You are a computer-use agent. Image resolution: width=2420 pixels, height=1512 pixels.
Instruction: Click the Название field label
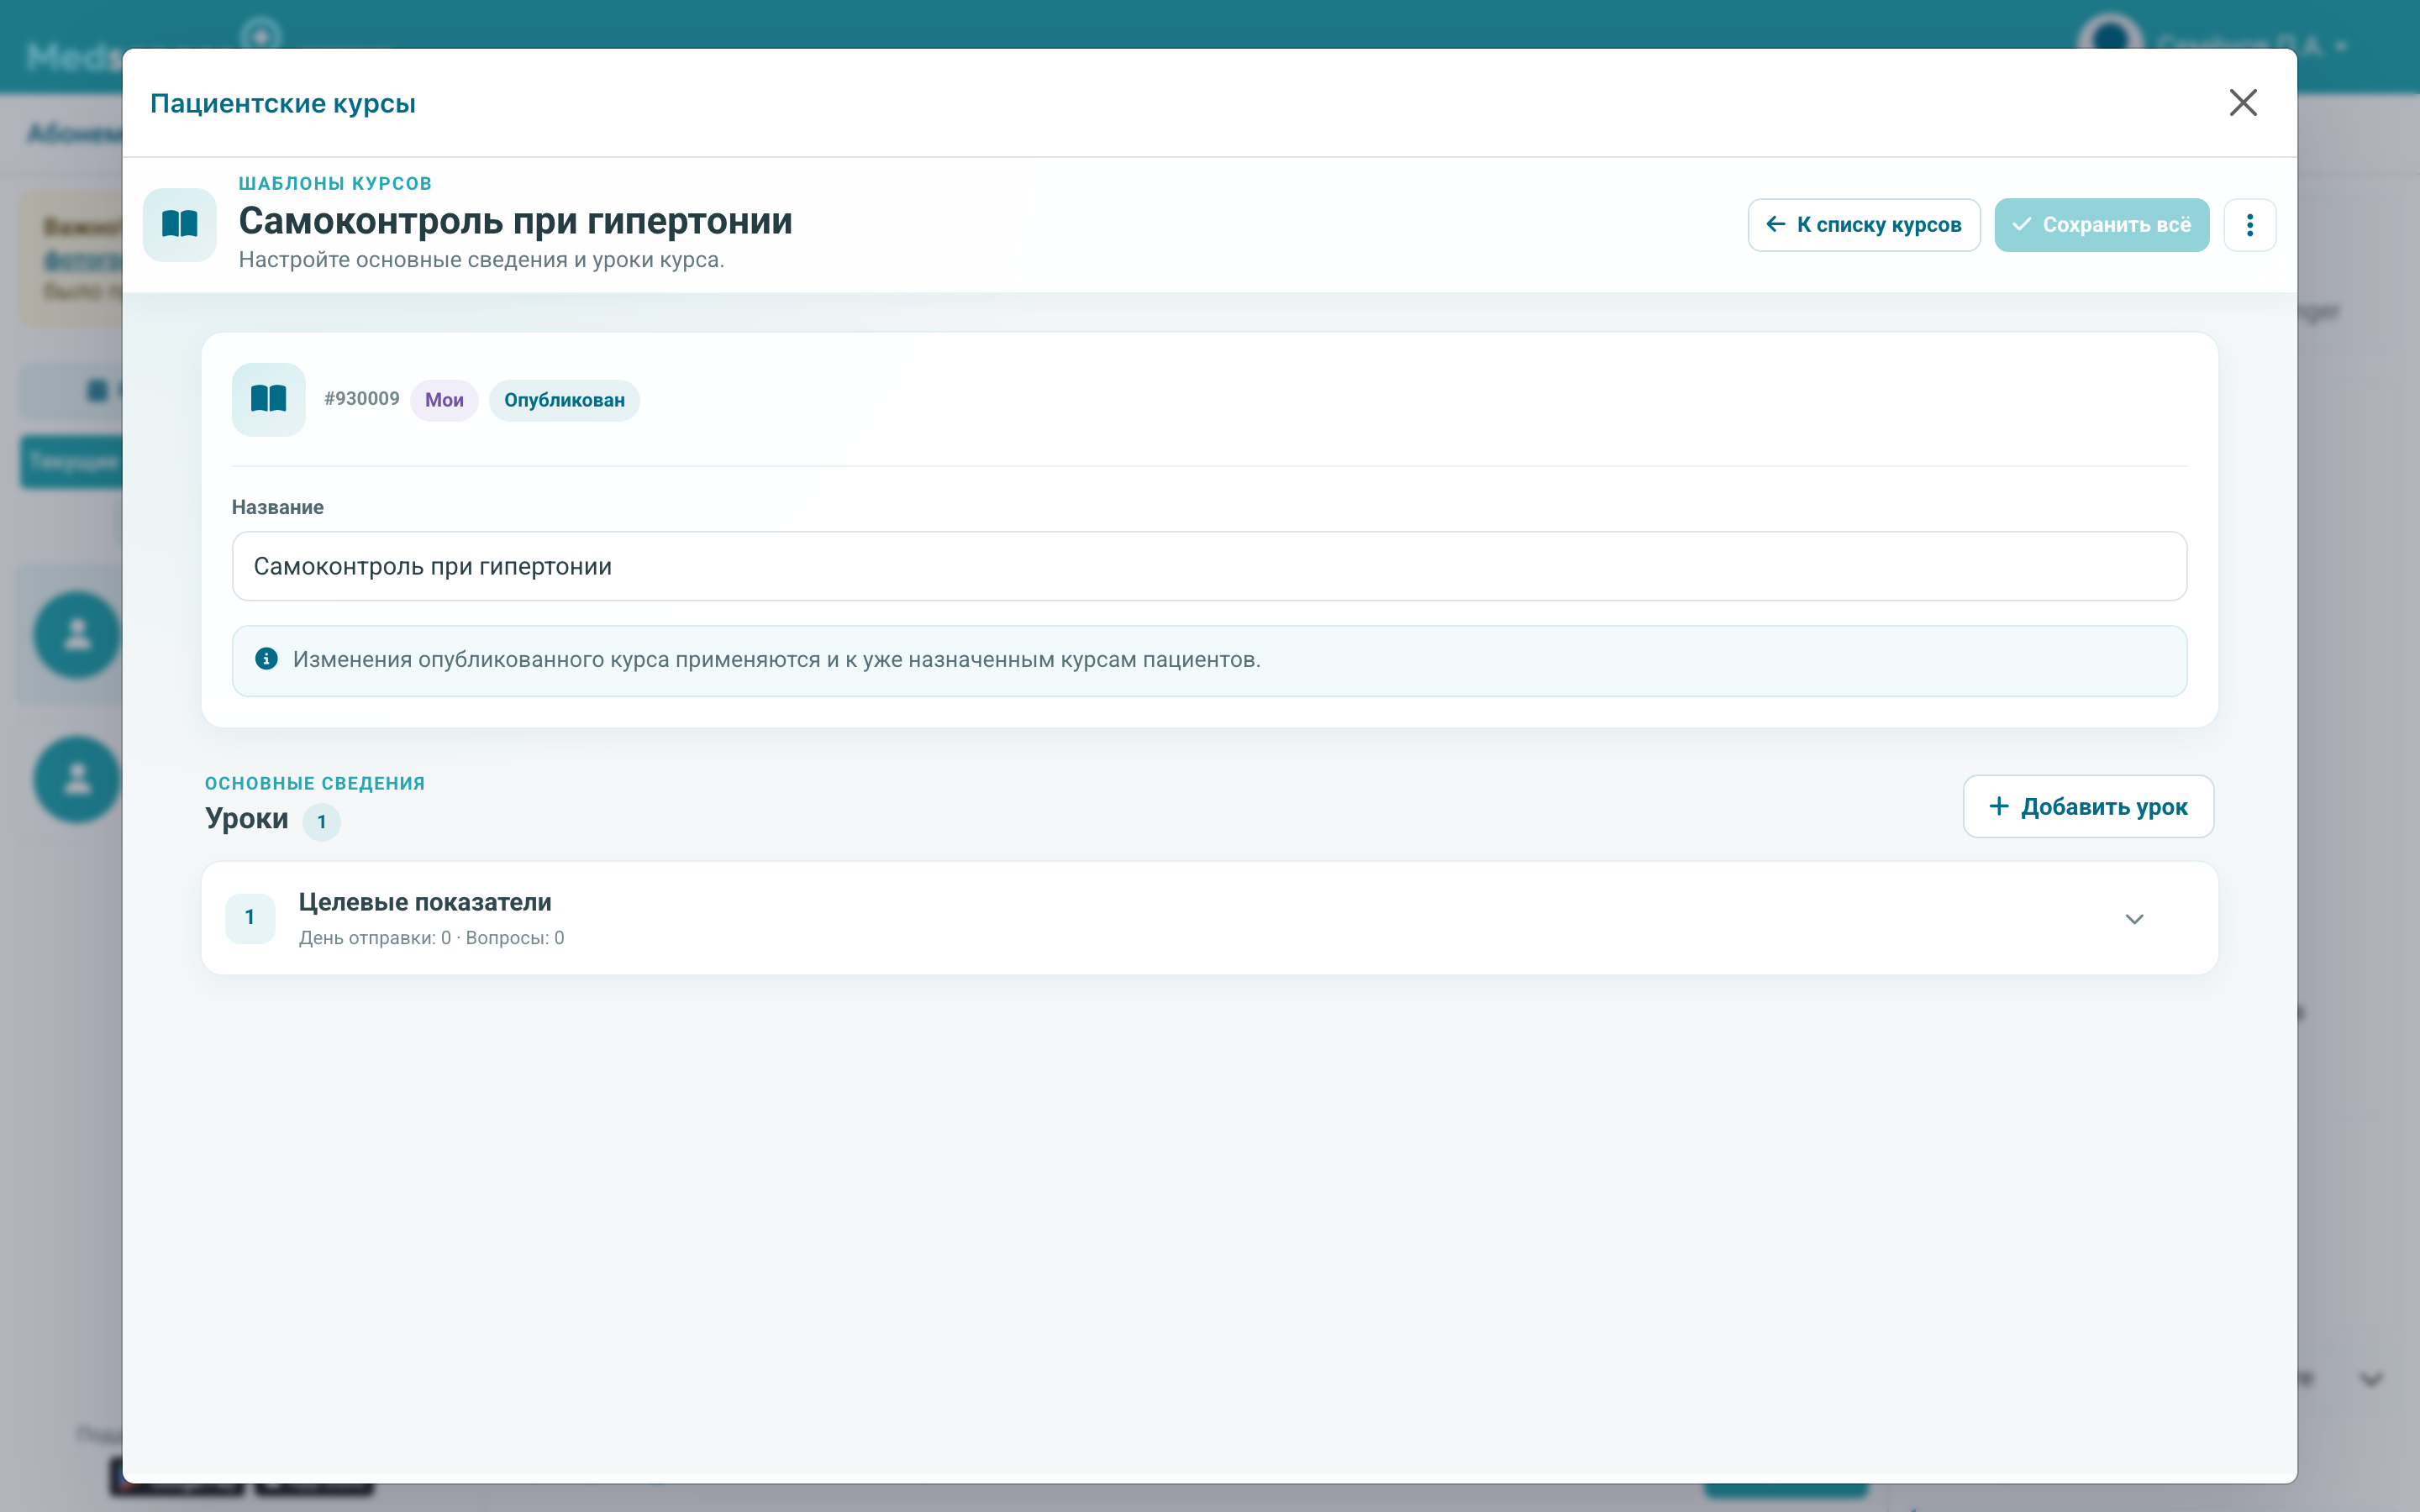point(278,507)
